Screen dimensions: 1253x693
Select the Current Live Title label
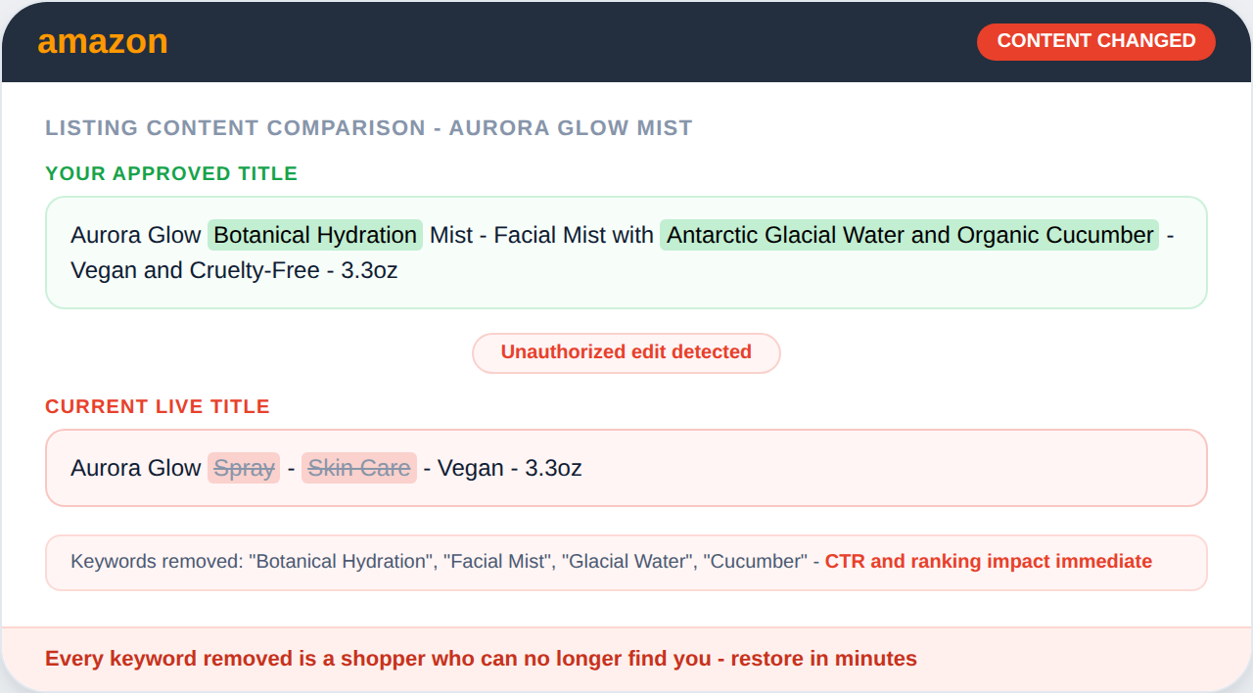coord(157,407)
